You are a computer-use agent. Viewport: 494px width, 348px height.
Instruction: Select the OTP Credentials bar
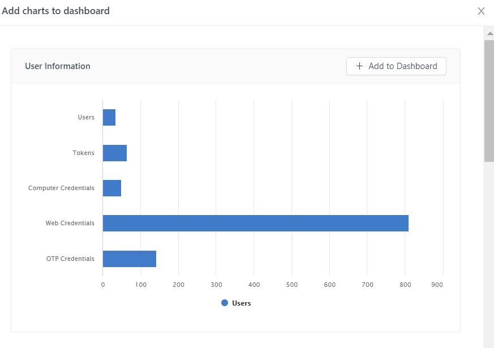(129, 259)
